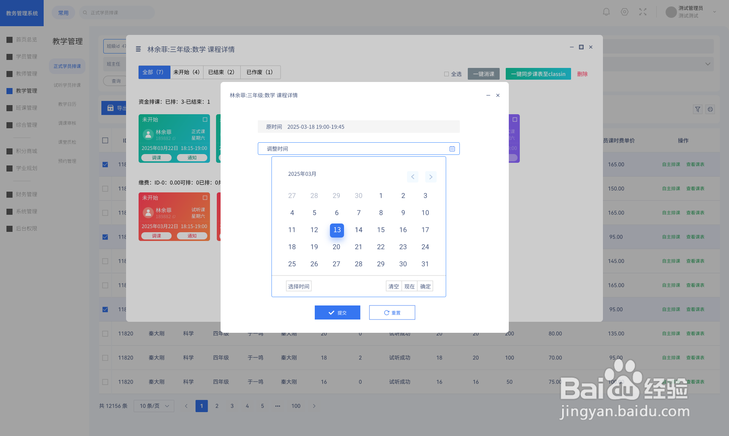
Task: Expand the 测试管理员 user menu
Action: click(714, 12)
